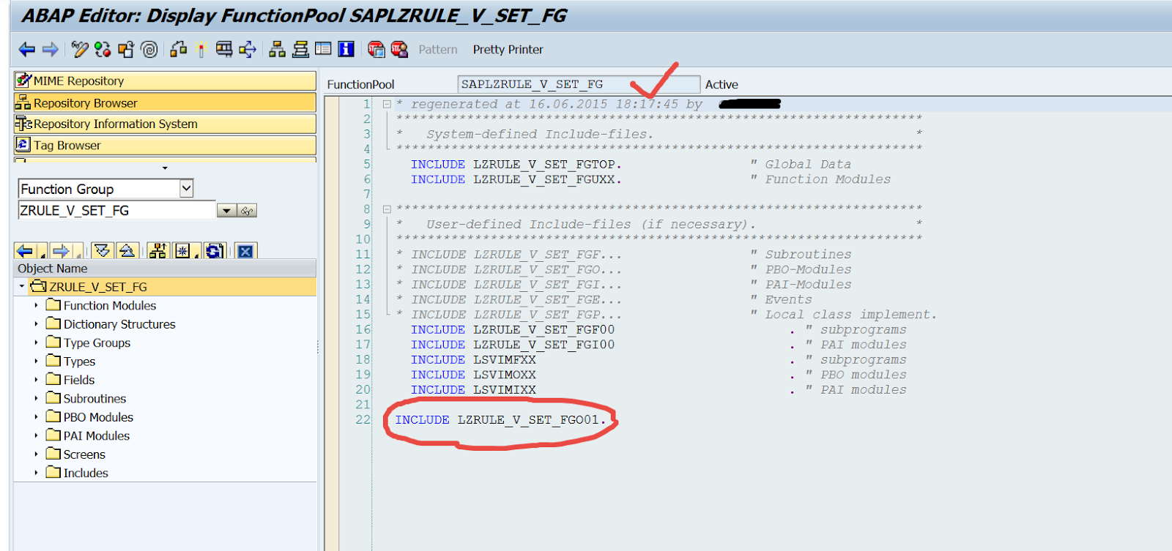Click INCLUDE LSVIMFXX on line 18

click(x=473, y=360)
